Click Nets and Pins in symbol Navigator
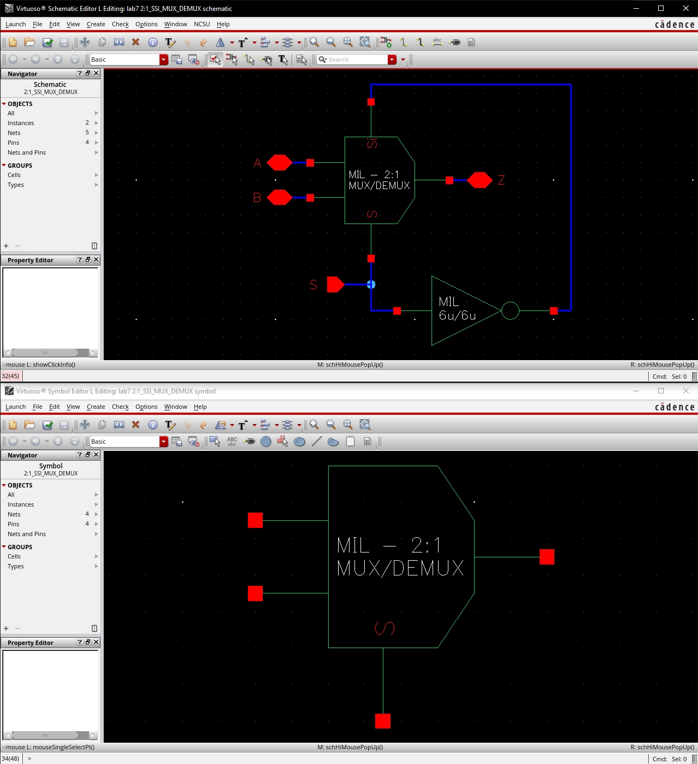Screen dimensions: 698x764 [x=27, y=534]
